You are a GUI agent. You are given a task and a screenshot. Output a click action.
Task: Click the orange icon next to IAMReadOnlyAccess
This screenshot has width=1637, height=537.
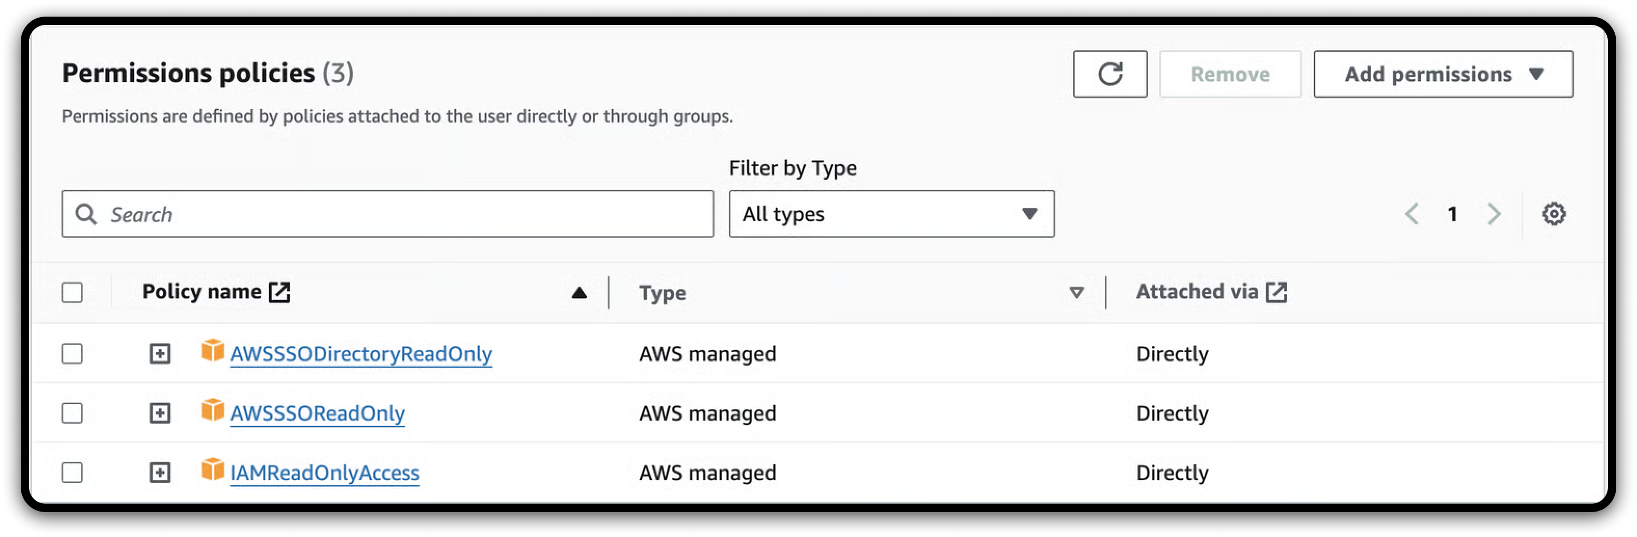coord(213,469)
